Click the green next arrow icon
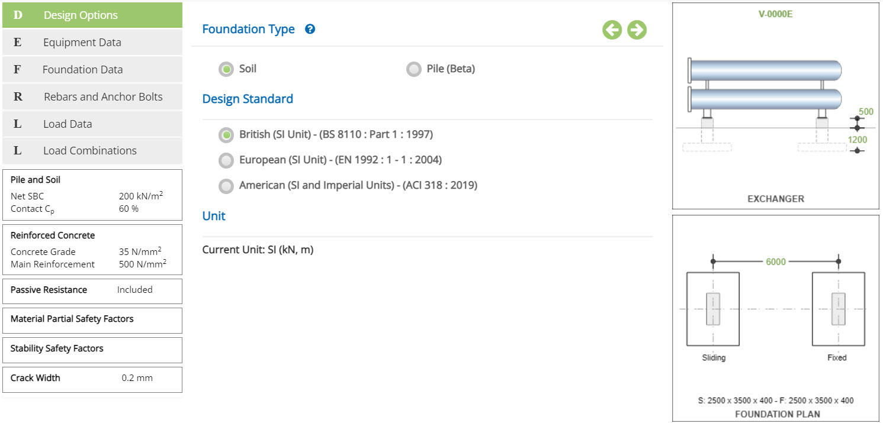The image size is (883, 423). point(637,30)
